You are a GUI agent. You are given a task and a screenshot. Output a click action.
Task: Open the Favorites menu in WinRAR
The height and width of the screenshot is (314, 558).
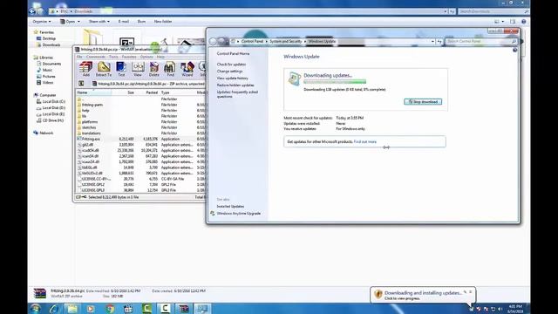[129, 57]
